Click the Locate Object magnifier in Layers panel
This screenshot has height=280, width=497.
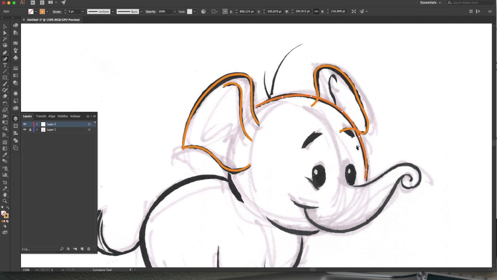[62, 249]
